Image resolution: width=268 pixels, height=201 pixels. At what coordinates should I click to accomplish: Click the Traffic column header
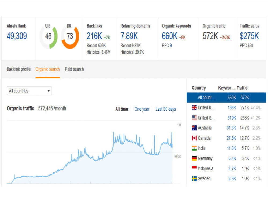click(x=242, y=88)
